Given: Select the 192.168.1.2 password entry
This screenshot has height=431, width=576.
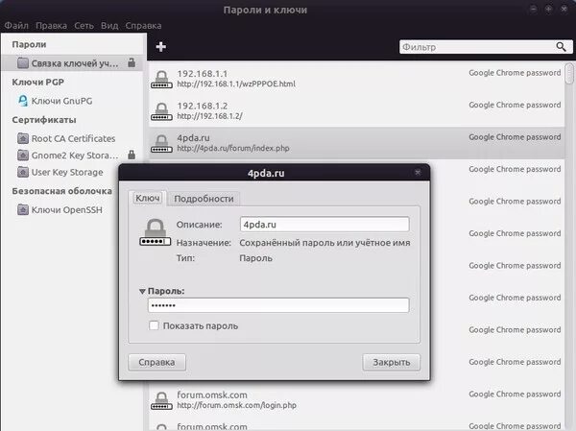Looking at the screenshot, I should click(356, 111).
